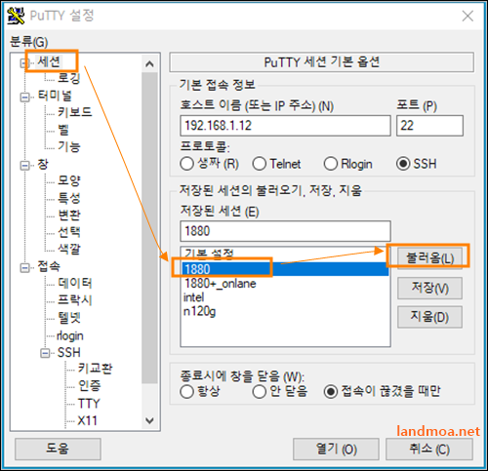The image size is (488, 471).
Task: Click the category tree scroll up arrow
Action: click(x=149, y=64)
